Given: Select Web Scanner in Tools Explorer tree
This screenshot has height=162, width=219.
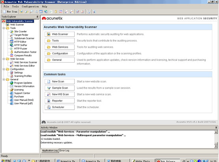Looking at the screenshot, I should [x=17, y=25].
